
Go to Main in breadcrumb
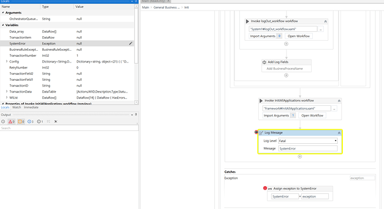pyautogui.click(x=145, y=7)
